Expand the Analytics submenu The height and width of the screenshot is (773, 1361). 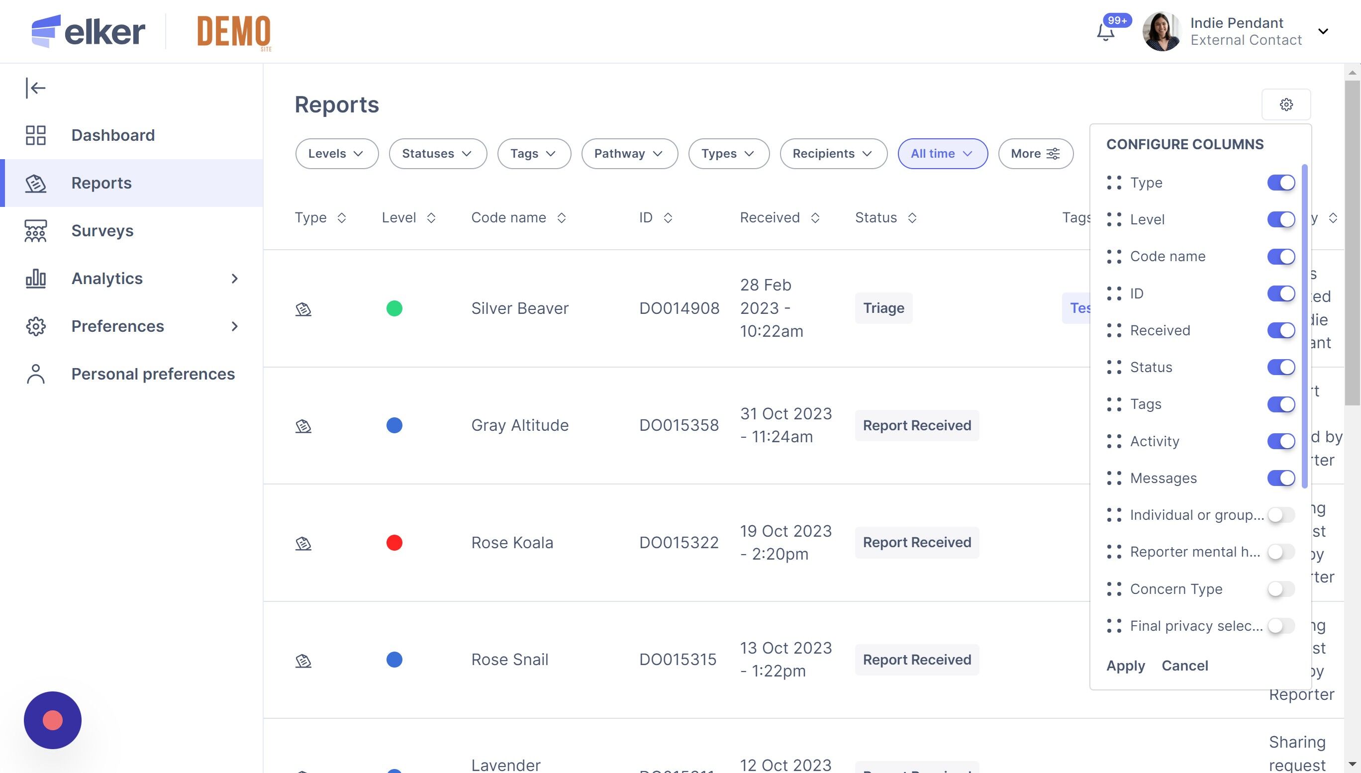(234, 279)
